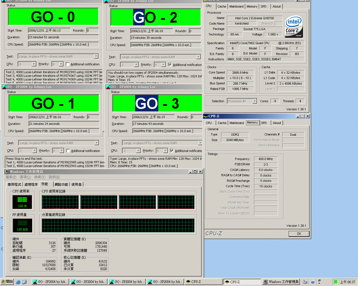Open Task Manager 使用者 tab
This screenshot has width=358, height=286.
click(77, 185)
